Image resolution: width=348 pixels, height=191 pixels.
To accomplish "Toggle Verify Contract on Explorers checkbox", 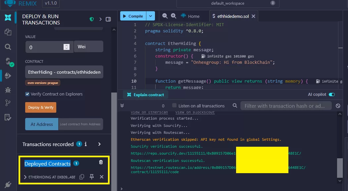I will click(27, 94).
